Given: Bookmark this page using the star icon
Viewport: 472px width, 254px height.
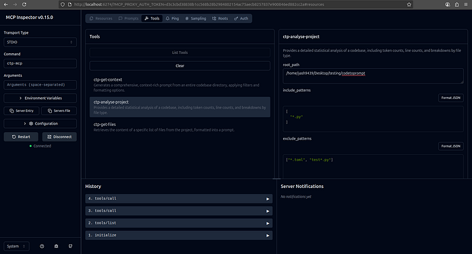Looking at the screenshot, I should tap(409, 5).
